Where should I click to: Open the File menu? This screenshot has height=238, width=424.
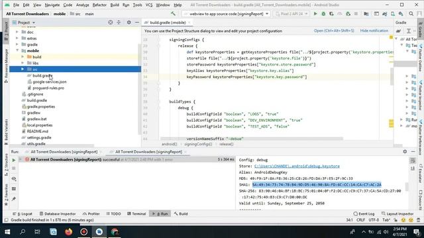(x=16, y=5)
